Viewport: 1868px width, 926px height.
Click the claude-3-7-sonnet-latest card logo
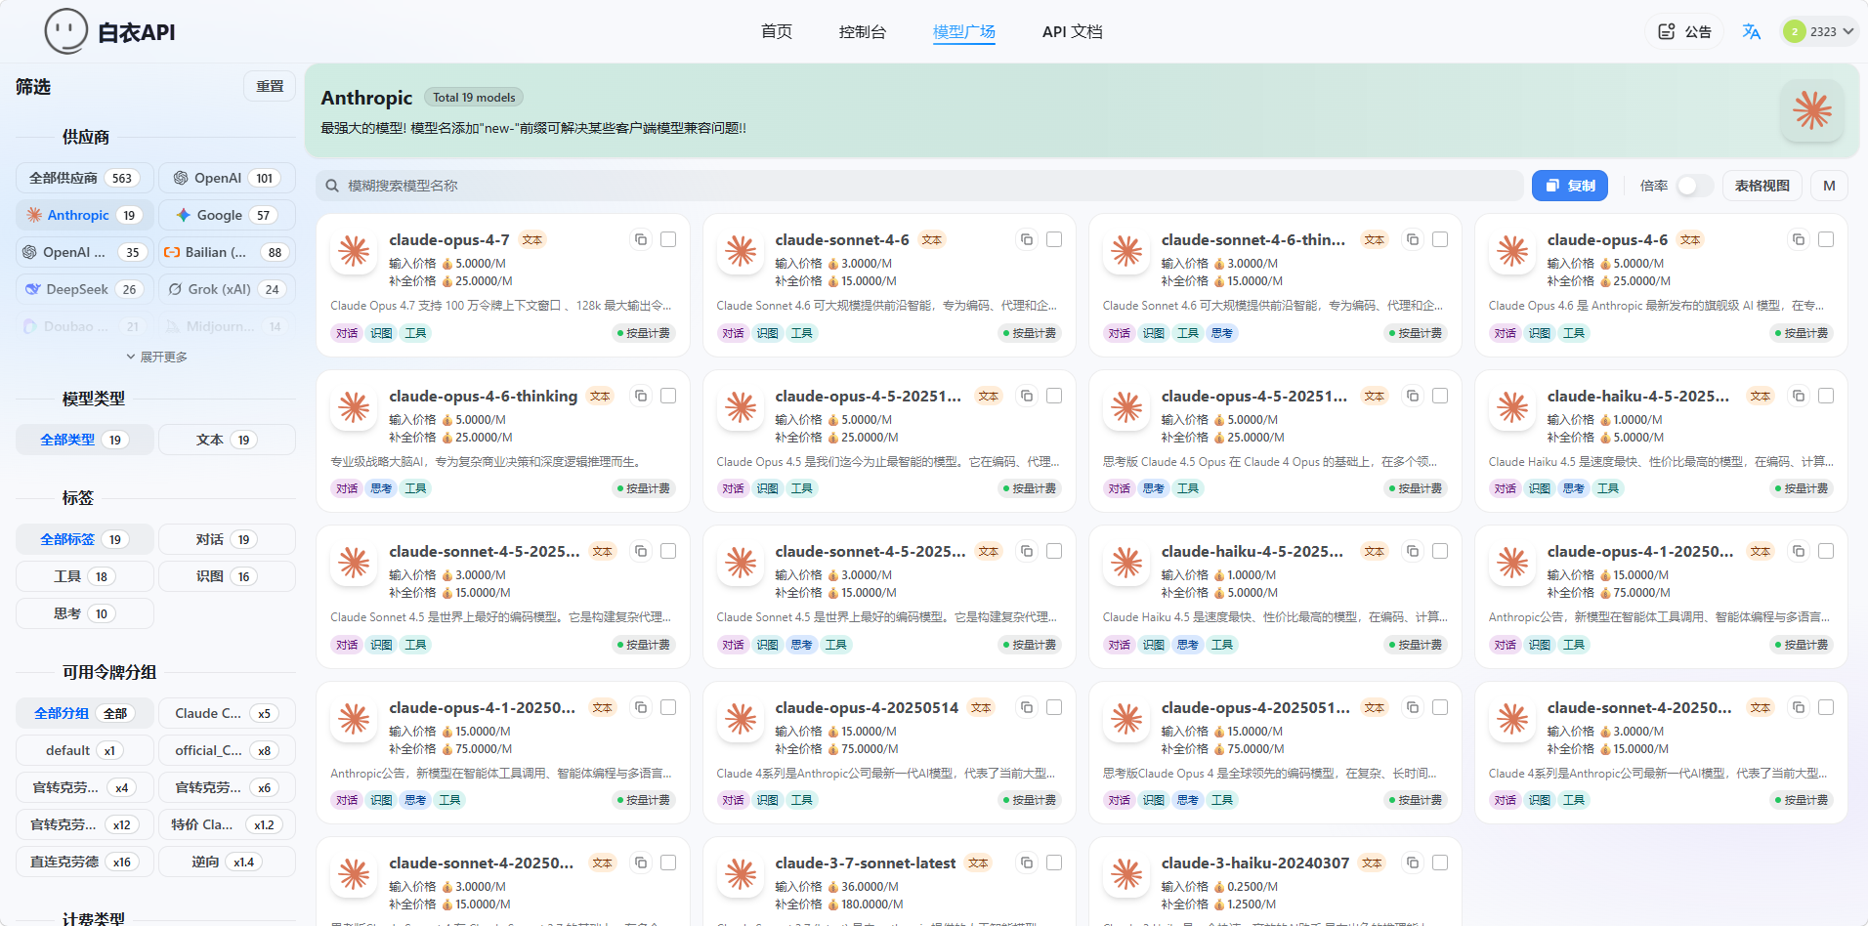[740, 875]
